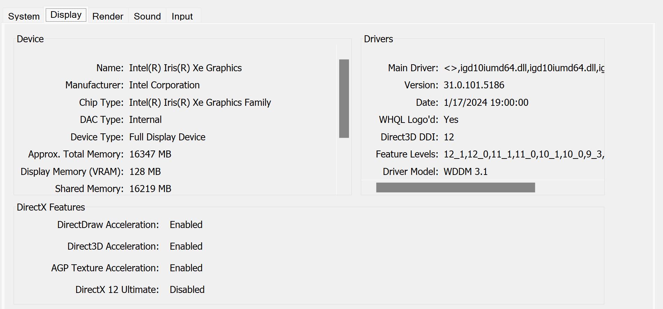Click the 'Device' group heading
The image size is (663, 309).
(x=30, y=39)
